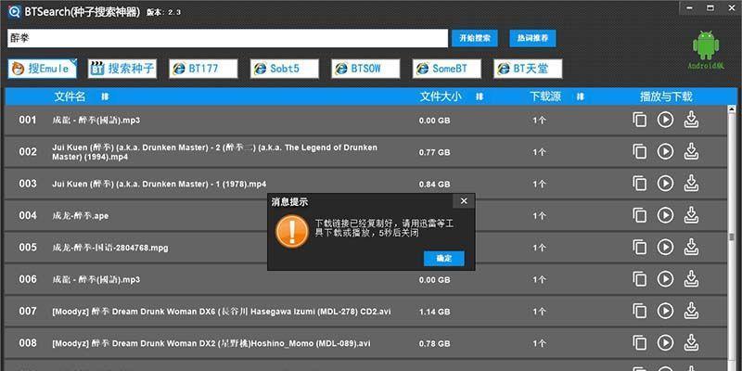
Task: Copy link for row 005 mpg file
Action: (640, 247)
